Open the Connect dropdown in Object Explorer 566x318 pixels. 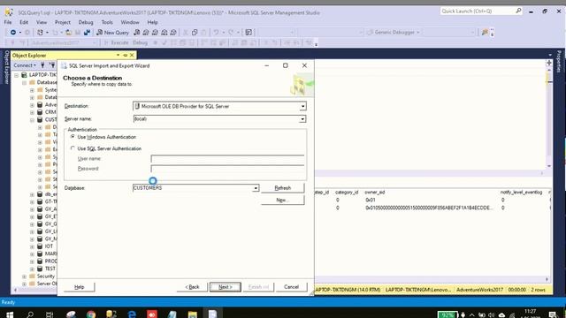[x=25, y=65]
